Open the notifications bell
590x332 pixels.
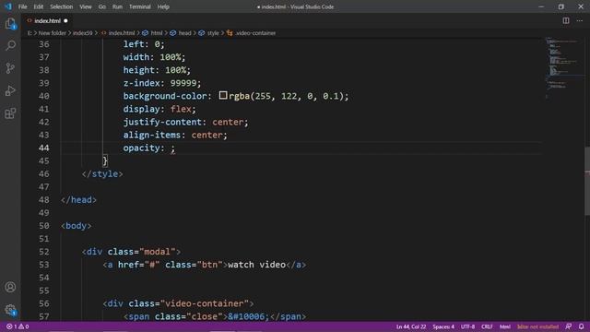click(582, 326)
